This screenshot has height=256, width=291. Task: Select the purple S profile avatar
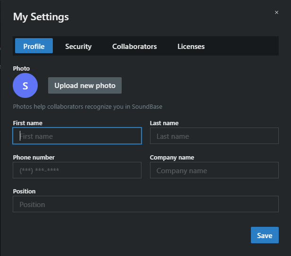point(25,85)
